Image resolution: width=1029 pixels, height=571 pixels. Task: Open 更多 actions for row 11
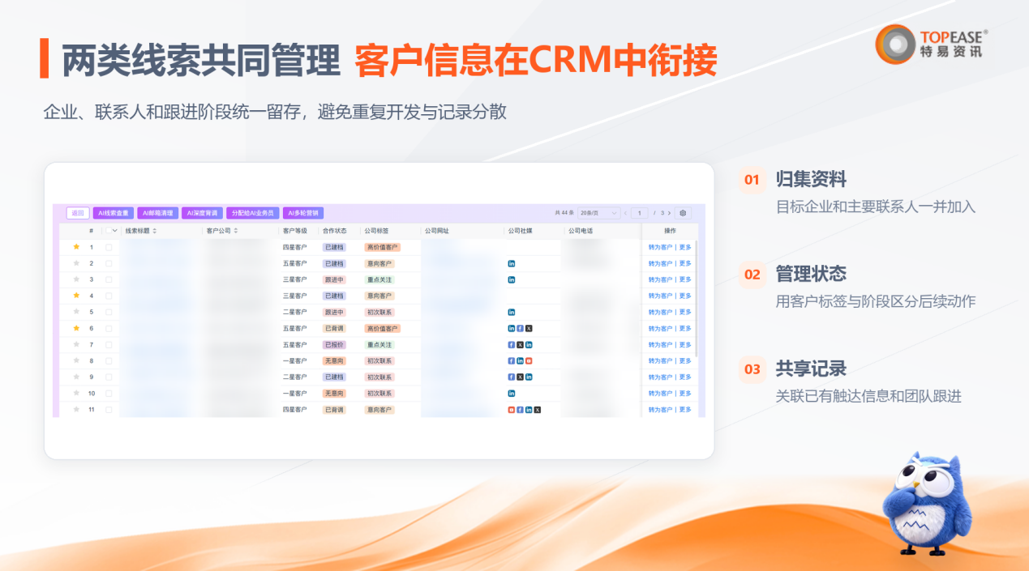(685, 410)
